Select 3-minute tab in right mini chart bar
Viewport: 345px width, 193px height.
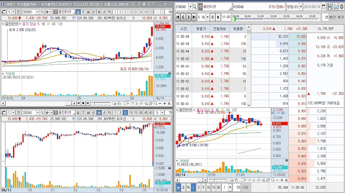point(198,188)
